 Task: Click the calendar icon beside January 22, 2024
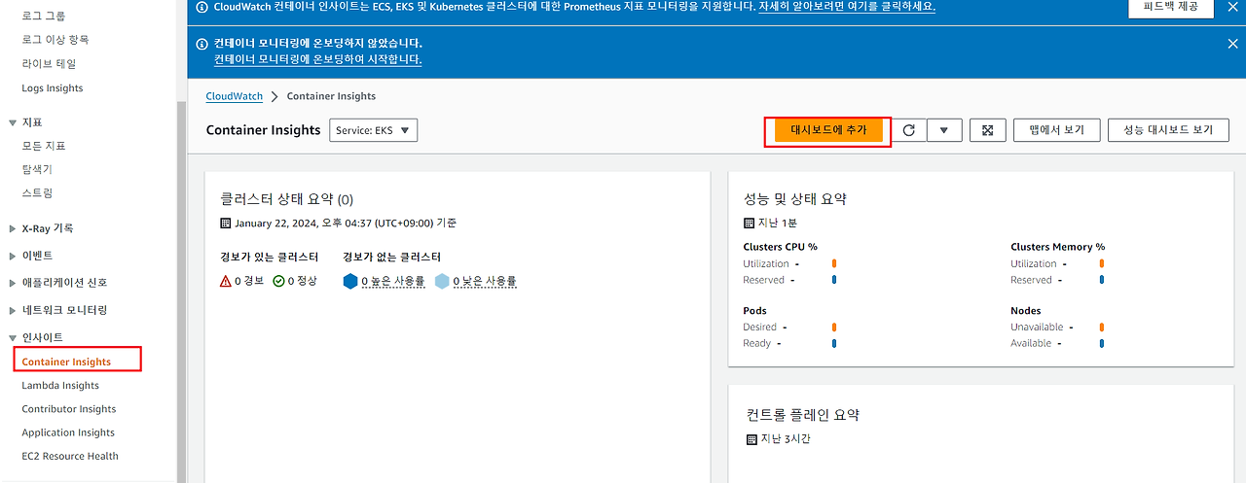[x=226, y=223]
